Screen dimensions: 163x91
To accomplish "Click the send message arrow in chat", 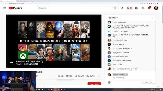I will click(151, 82).
